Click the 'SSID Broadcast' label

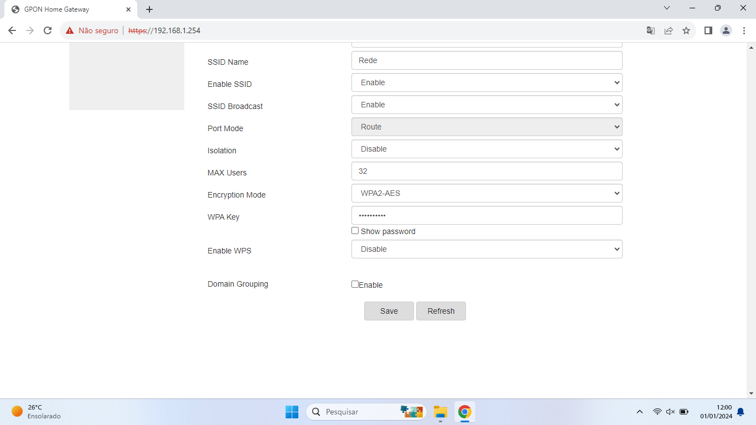pyautogui.click(x=235, y=106)
